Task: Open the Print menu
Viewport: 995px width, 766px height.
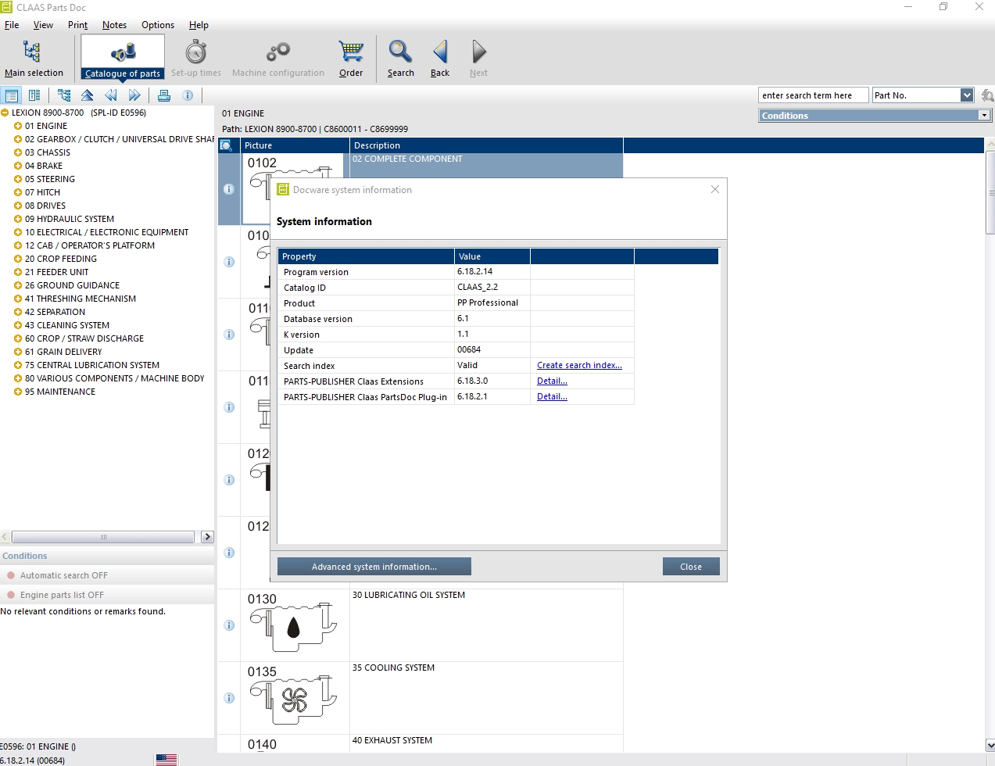Action: 77,25
